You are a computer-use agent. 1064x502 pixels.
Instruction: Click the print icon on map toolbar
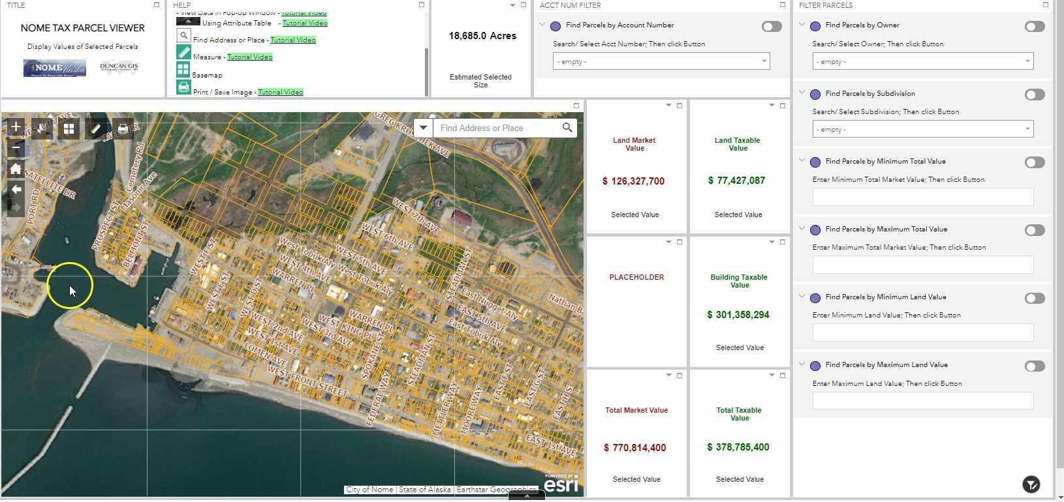pyautogui.click(x=123, y=128)
